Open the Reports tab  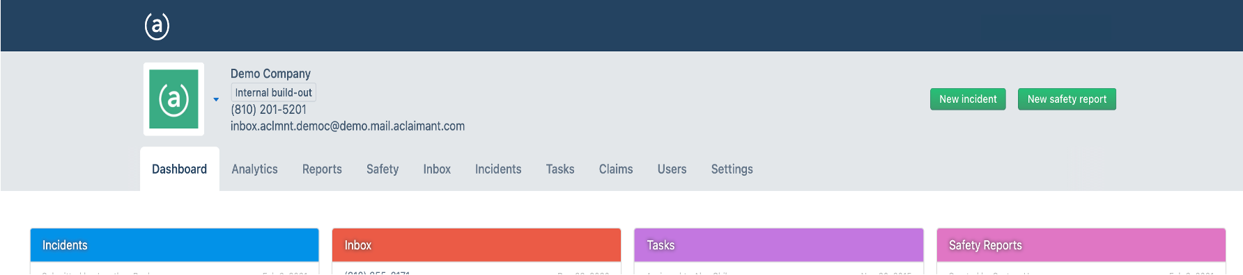322,169
